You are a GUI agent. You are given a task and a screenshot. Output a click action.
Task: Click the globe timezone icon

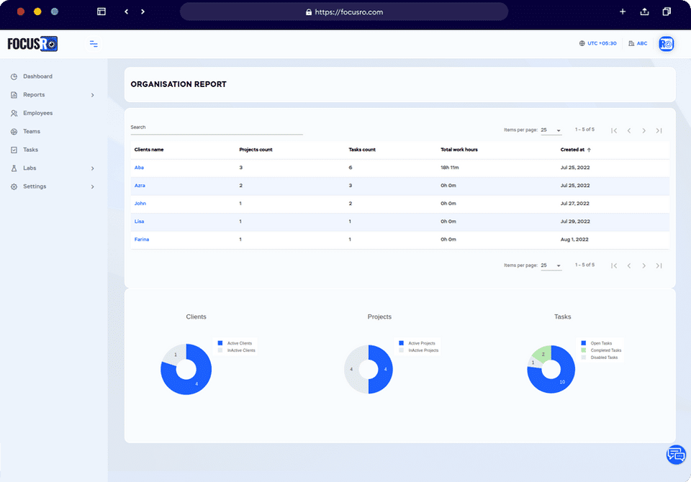click(582, 43)
